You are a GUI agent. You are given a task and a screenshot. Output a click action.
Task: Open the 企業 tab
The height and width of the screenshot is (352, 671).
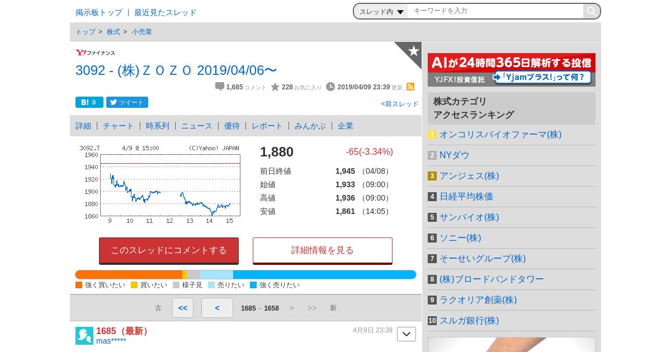pos(346,126)
